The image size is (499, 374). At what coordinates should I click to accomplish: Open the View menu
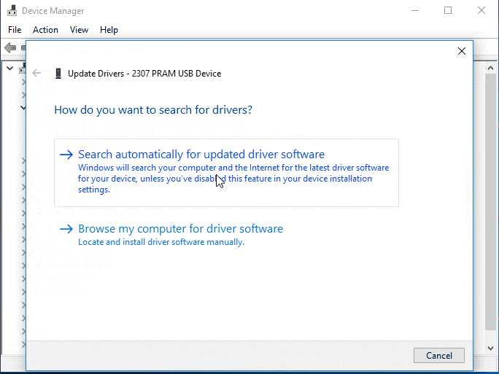pos(79,30)
